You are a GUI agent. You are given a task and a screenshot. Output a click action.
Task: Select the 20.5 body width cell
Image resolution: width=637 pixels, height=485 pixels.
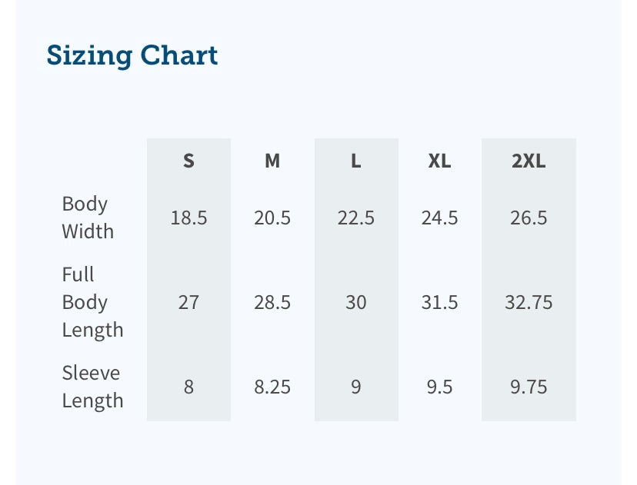(272, 218)
